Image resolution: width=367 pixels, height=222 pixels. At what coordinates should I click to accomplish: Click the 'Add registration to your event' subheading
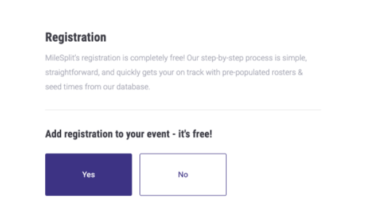click(107, 134)
